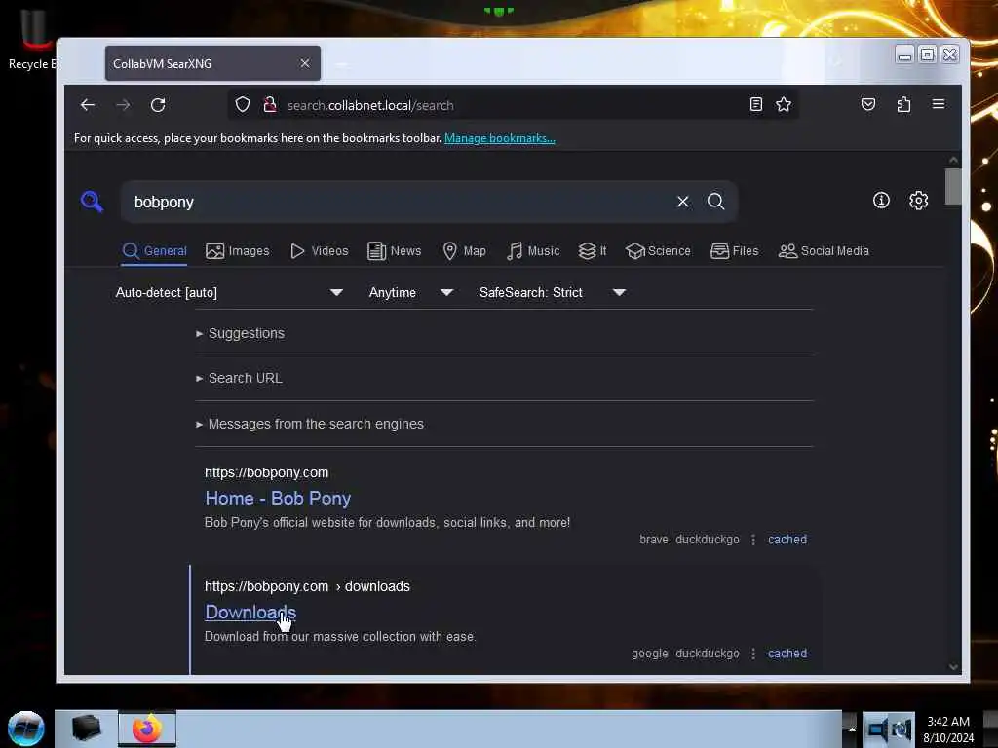Bookmark this page with the star icon
The height and width of the screenshot is (748, 998).
point(784,104)
